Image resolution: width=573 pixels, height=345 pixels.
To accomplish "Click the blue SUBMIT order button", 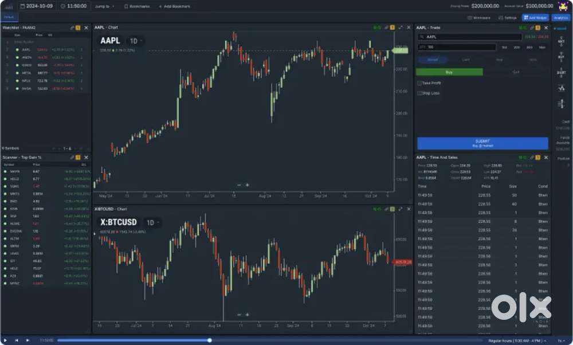I will [482, 143].
